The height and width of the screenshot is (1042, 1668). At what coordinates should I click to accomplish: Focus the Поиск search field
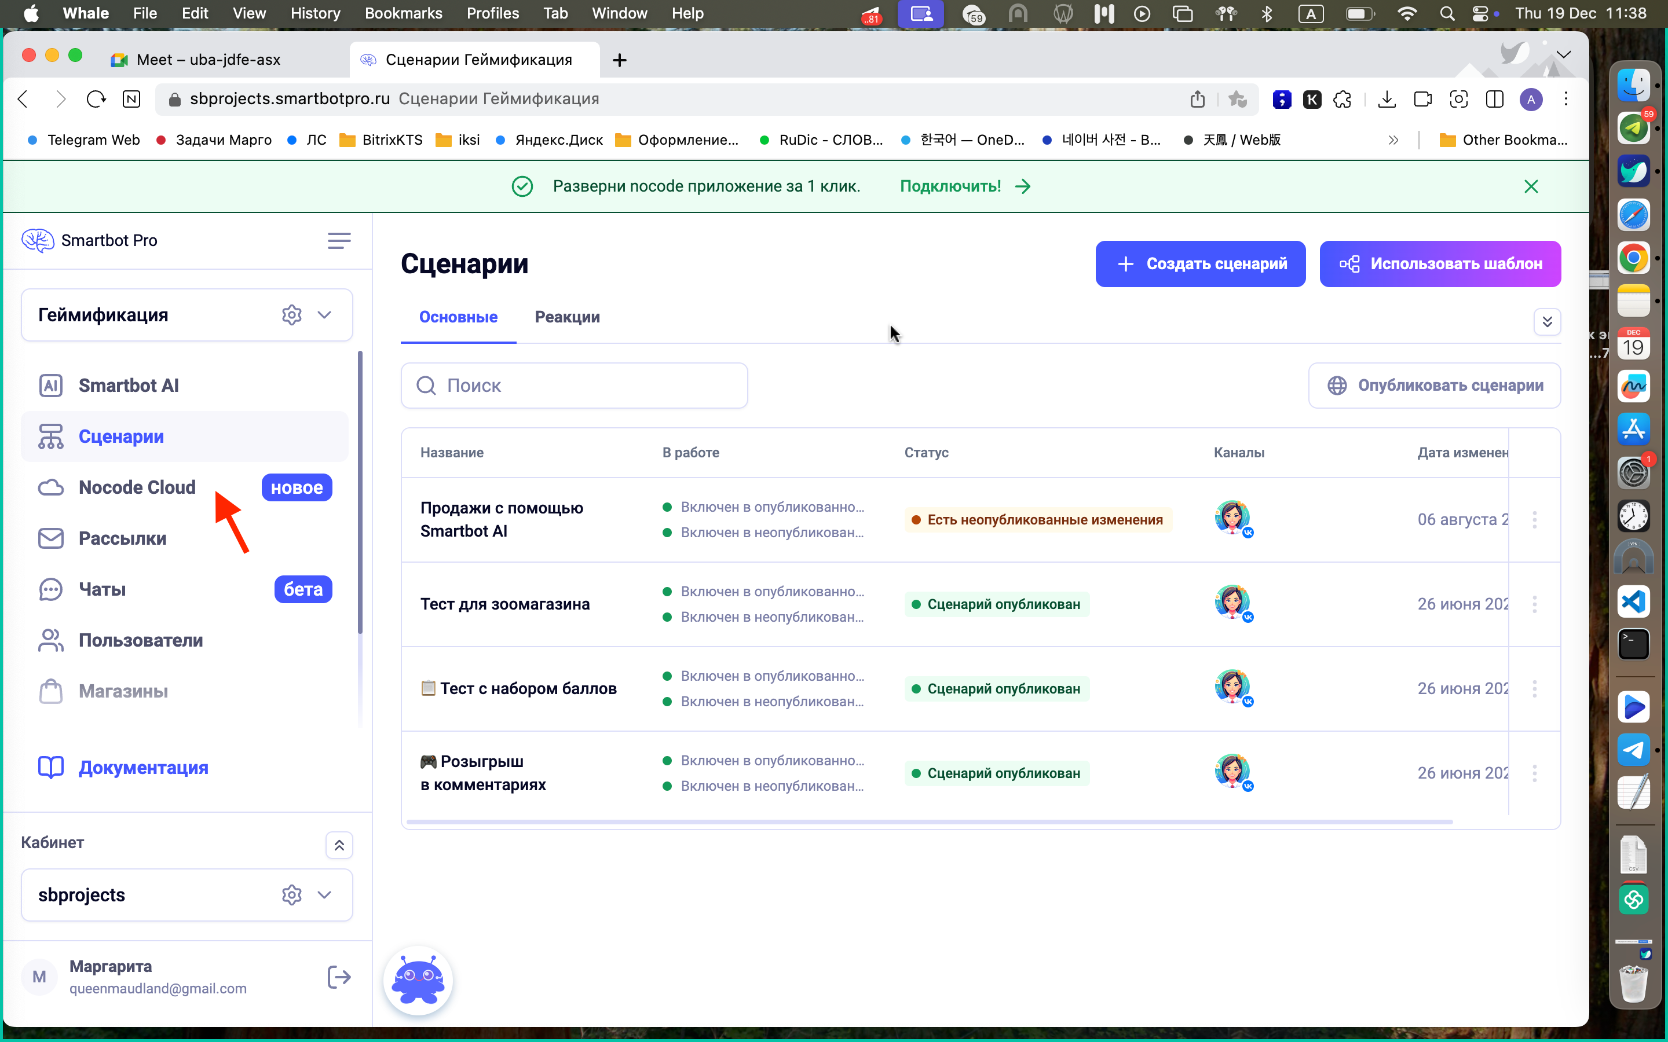coord(574,385)
